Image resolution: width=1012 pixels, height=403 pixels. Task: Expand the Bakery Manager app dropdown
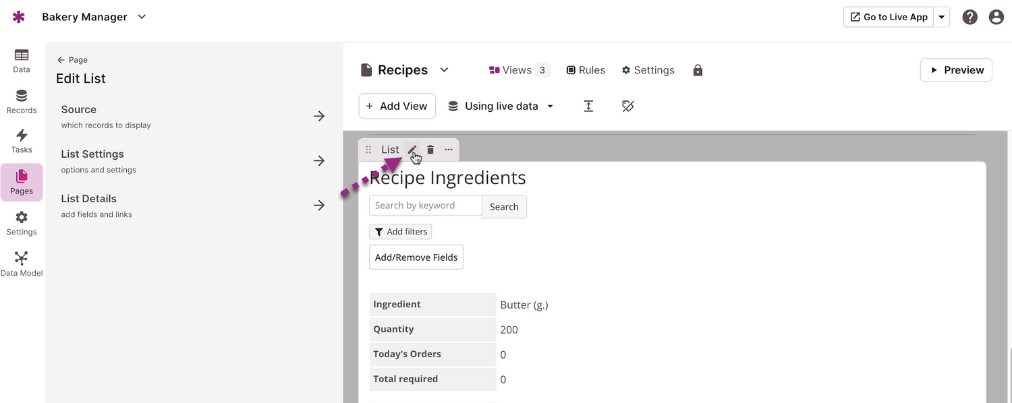pos(142,17)
